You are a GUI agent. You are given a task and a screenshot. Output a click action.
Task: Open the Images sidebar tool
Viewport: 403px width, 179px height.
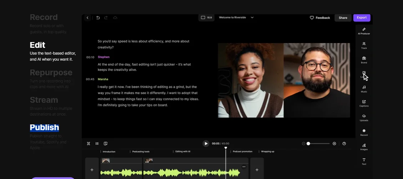(x=364, y=147)
